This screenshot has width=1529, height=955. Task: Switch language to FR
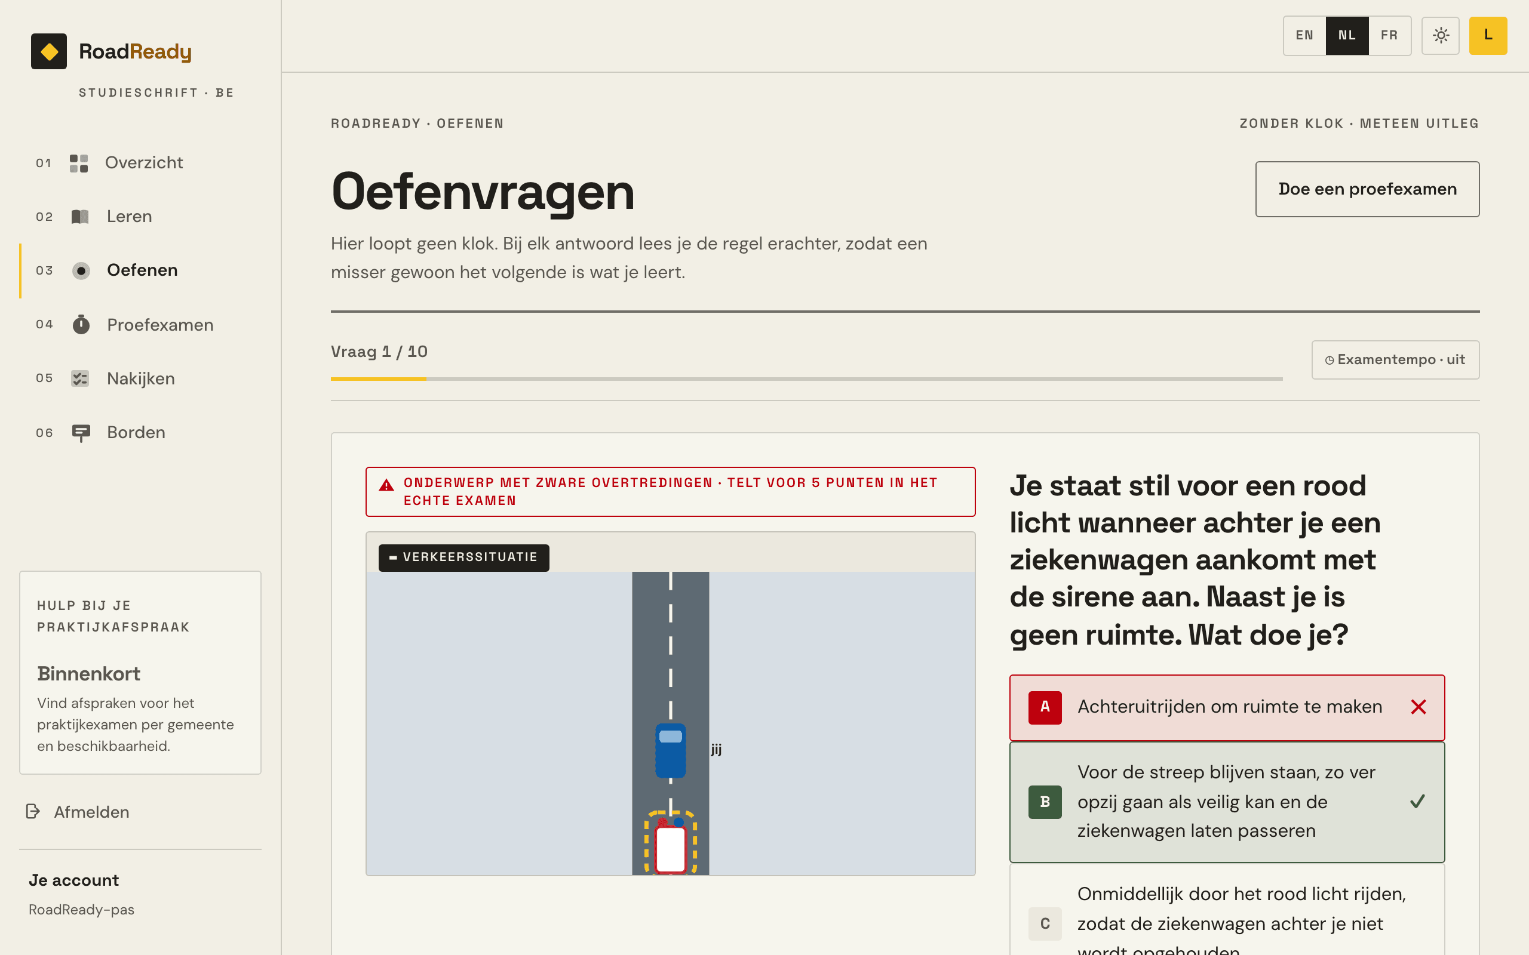1389,35
